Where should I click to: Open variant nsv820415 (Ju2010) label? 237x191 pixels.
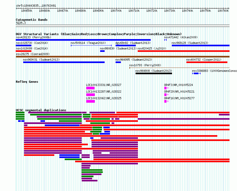152,48
